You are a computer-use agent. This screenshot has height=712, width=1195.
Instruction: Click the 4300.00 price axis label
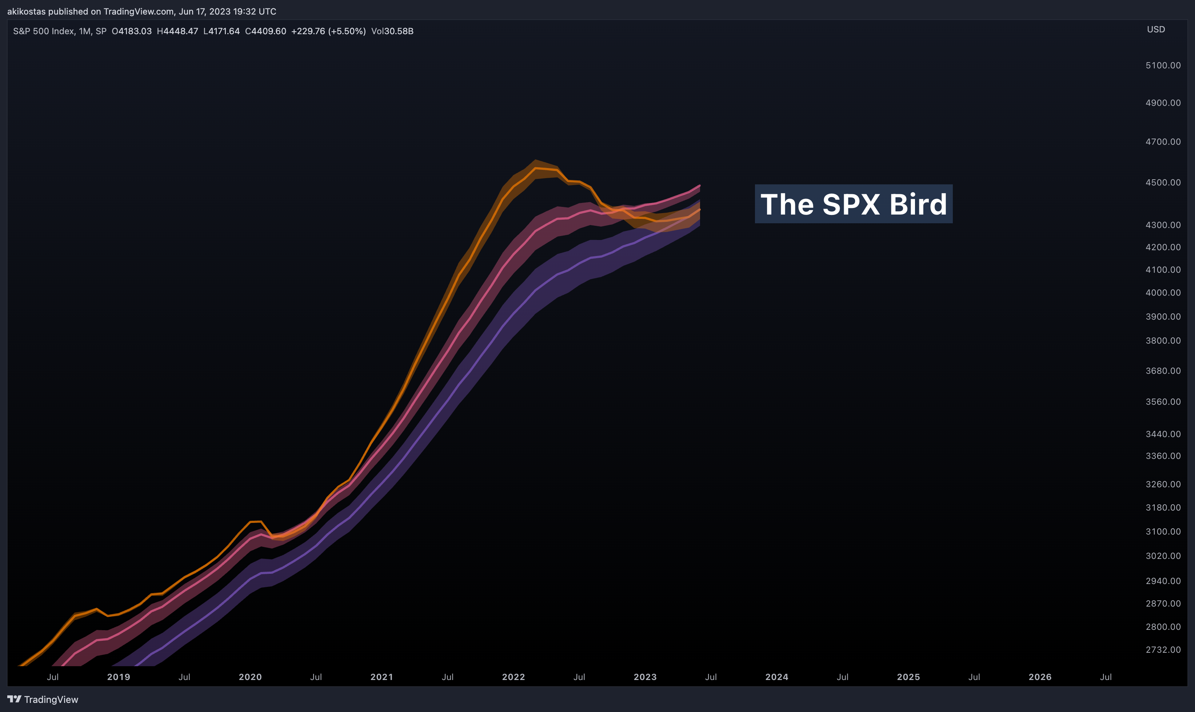(1163, 225)
